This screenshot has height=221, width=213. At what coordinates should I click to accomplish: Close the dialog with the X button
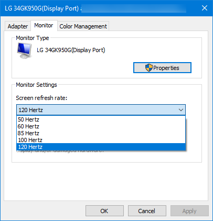205,8
